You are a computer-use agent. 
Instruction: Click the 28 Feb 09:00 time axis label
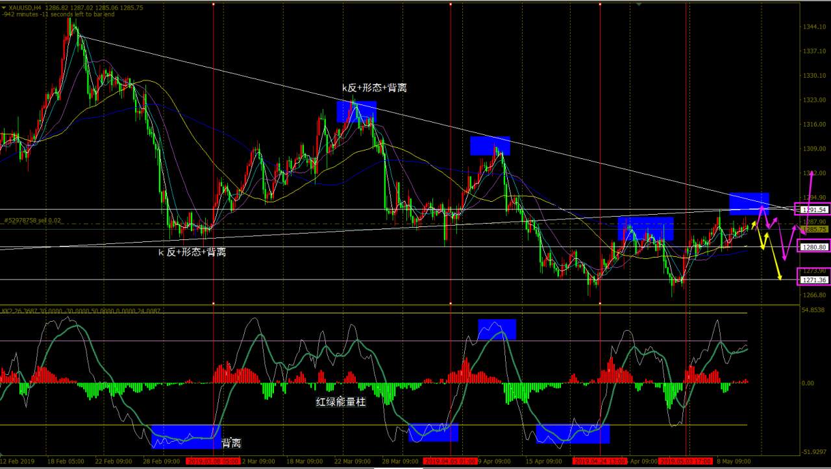pyautogui.click(x=161, y=461)
